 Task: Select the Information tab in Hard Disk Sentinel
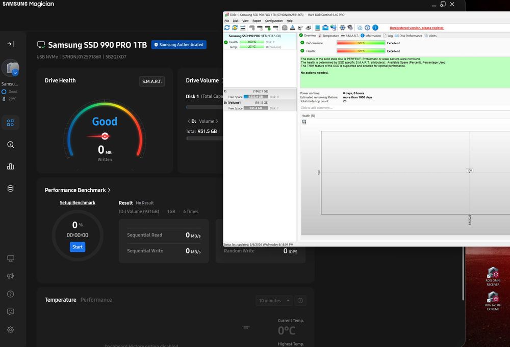[371, 36]
